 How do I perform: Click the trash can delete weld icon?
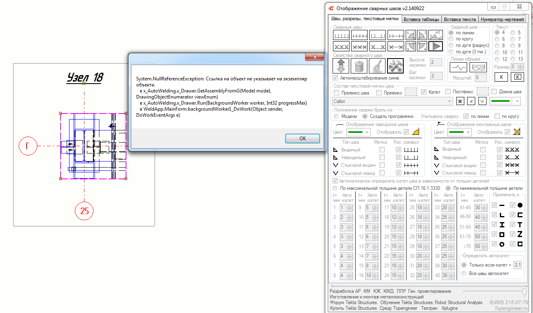coord(359,65)
